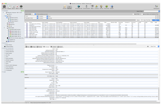Image resolution: width=162 pixels, height=106 pixels.
Task: Click the Reset button
Action: click(x=139, y=20)
